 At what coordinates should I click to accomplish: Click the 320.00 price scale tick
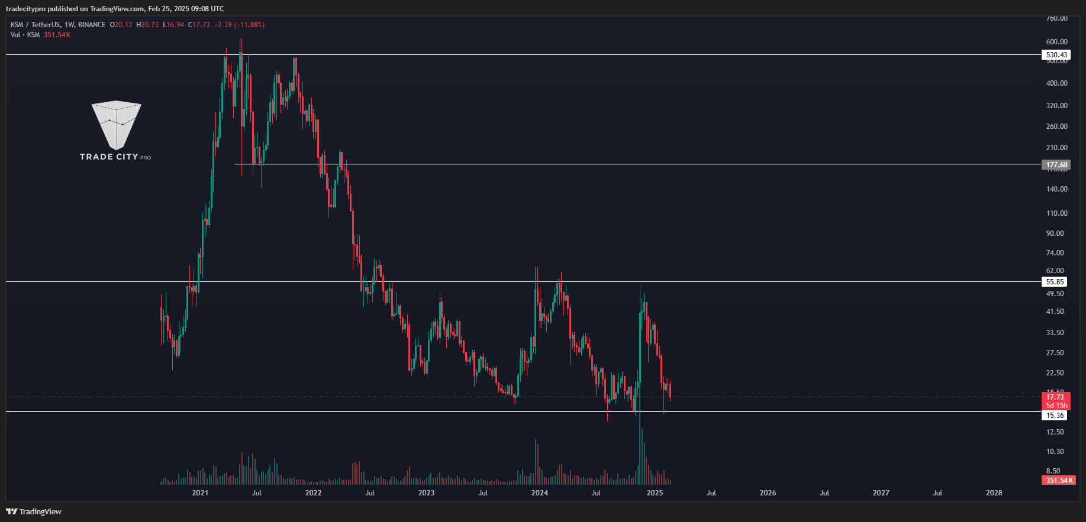(1056, 106)
